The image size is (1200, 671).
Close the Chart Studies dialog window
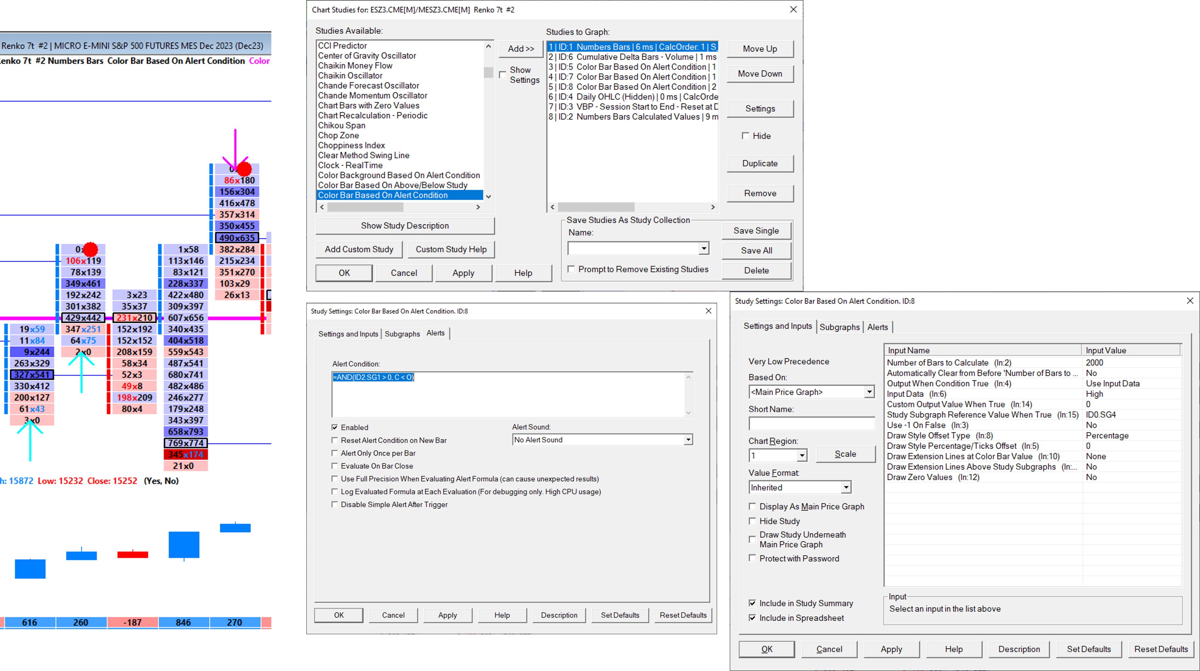pyautogui.click(x=793, y=9)
